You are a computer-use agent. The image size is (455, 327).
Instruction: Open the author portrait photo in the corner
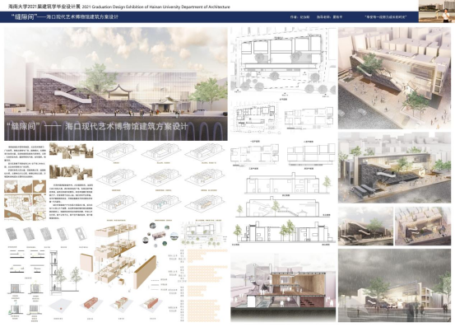pos(436,11)
